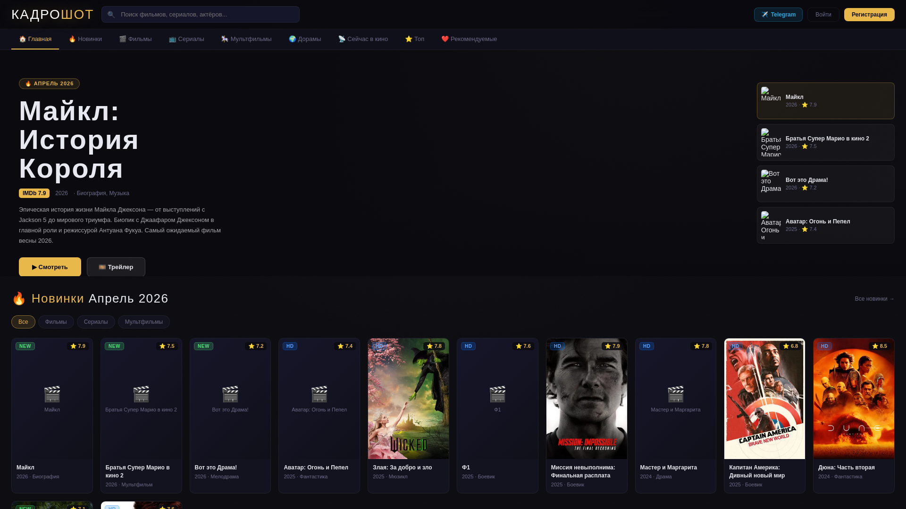Click the NEW badge on Майкл card

[25, 346]
